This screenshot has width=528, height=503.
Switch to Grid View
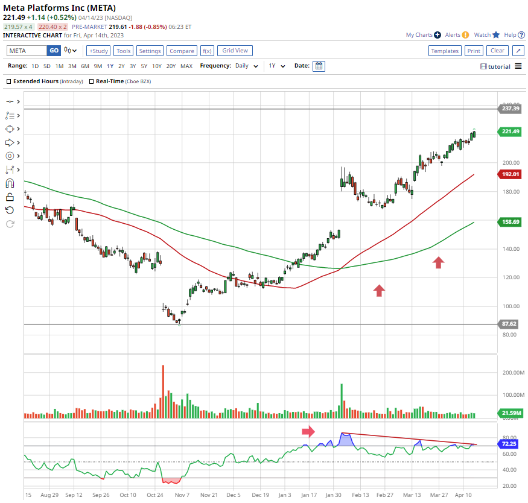pos(235,51)
